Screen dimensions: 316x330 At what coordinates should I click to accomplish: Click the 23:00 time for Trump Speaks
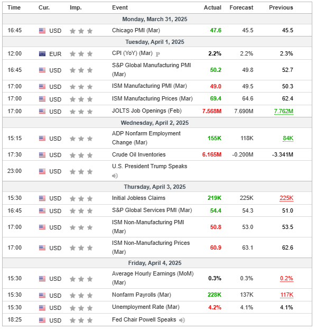click(x=14, y=171)
